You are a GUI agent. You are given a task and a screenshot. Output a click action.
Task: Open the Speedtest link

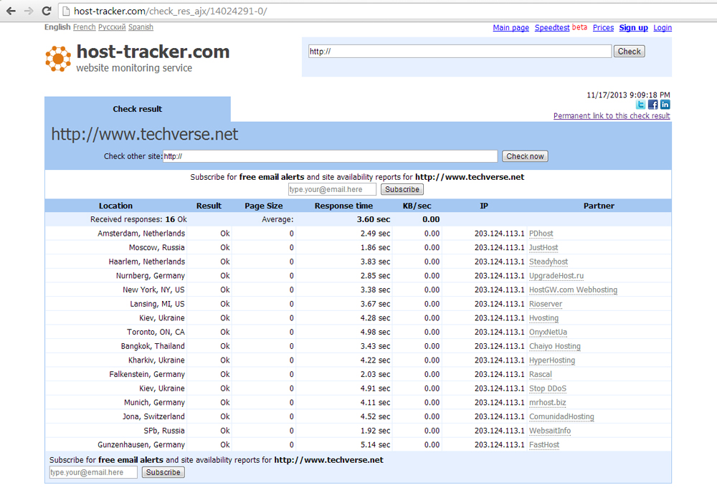[x=552, y=28]
